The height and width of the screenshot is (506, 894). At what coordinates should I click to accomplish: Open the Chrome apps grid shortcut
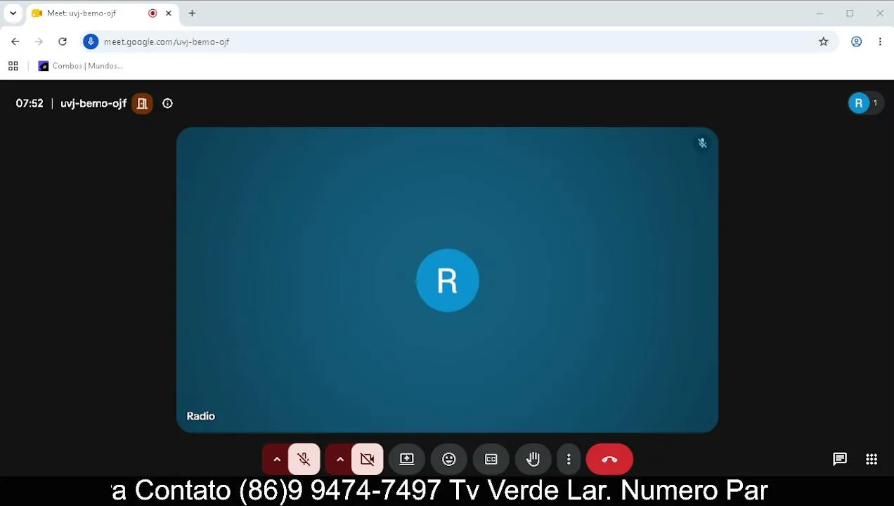(x=13, y=66)
